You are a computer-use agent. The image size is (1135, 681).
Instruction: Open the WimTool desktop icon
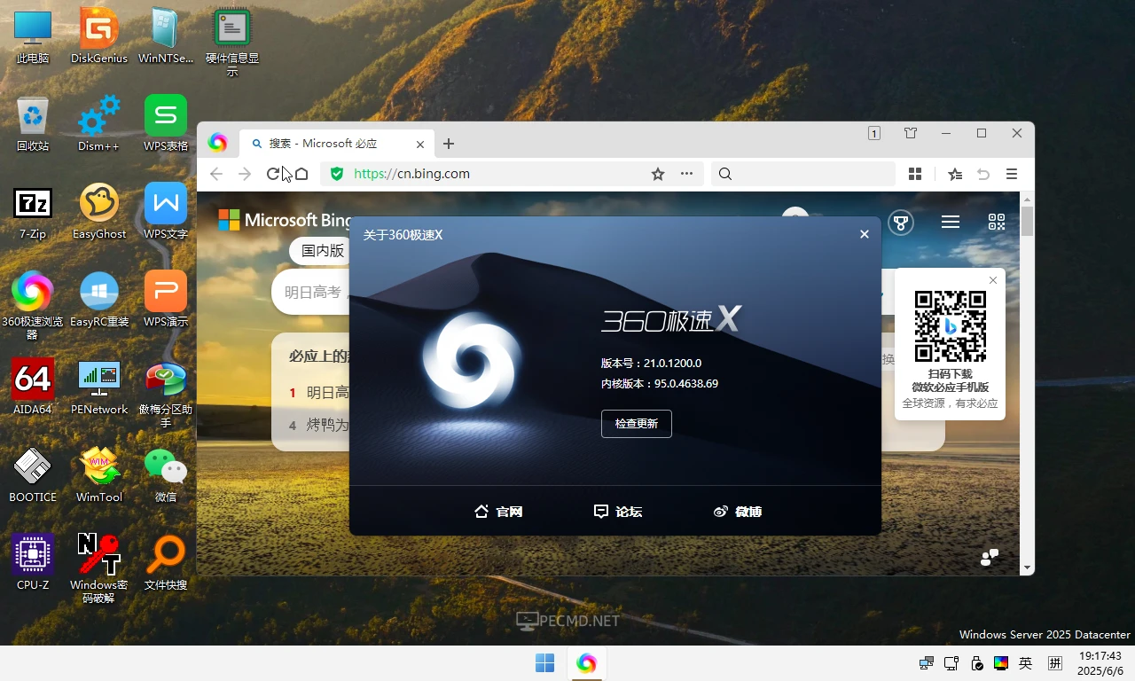pyautogui.click(x=99, y=474)
